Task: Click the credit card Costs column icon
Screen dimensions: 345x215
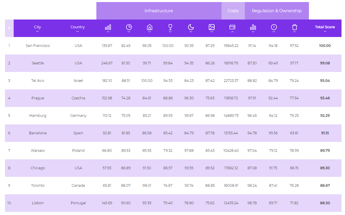Action: click(x=232, y=27)
